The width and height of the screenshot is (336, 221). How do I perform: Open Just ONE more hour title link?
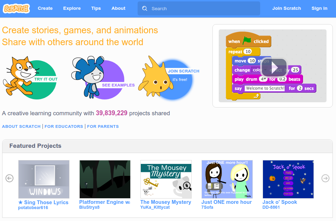(226, 202)
